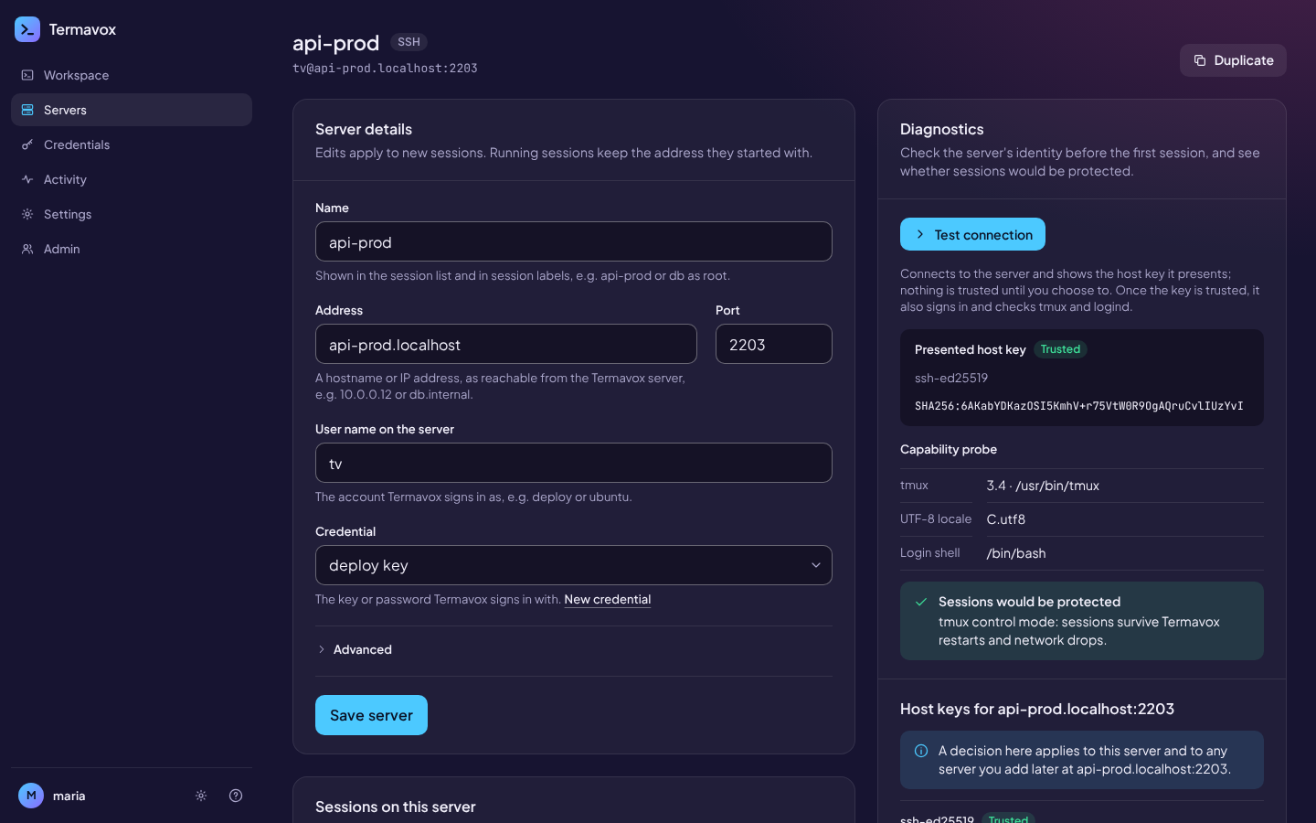
Task: Click the tv@api-prod.localhost:2203 address text
Action: point(385,69)
